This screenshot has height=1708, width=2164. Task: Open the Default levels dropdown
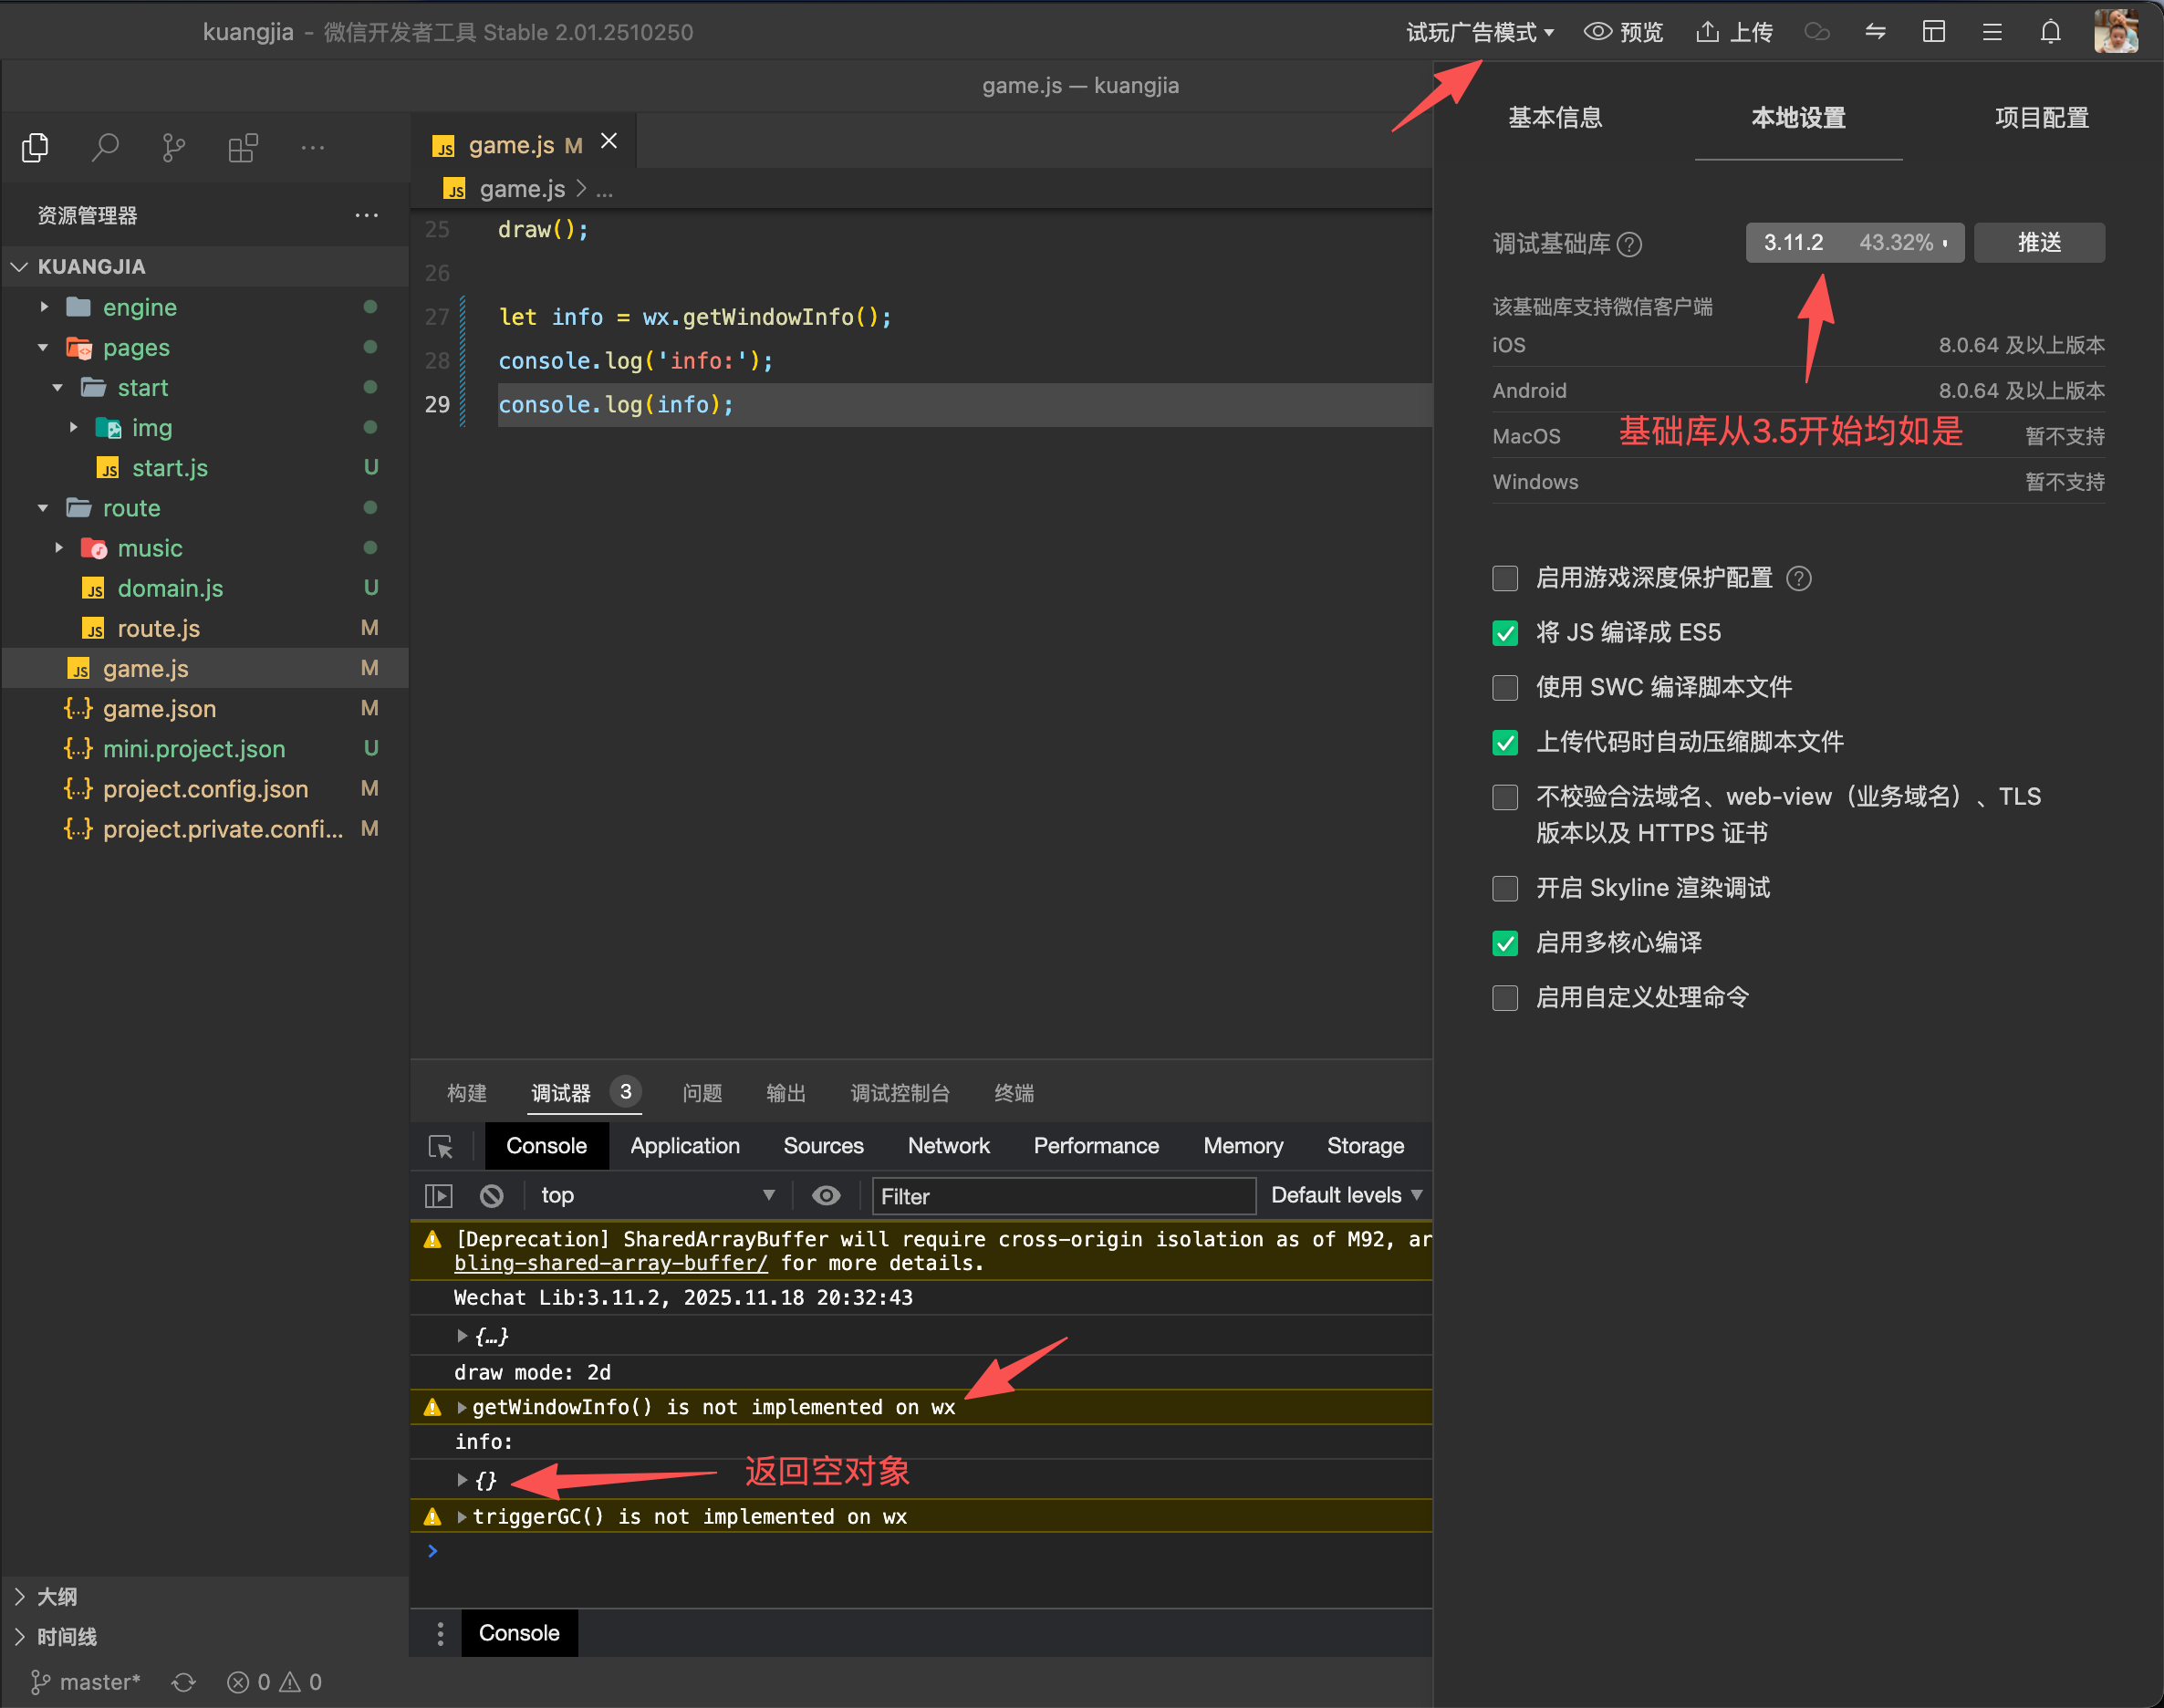1346,1195
